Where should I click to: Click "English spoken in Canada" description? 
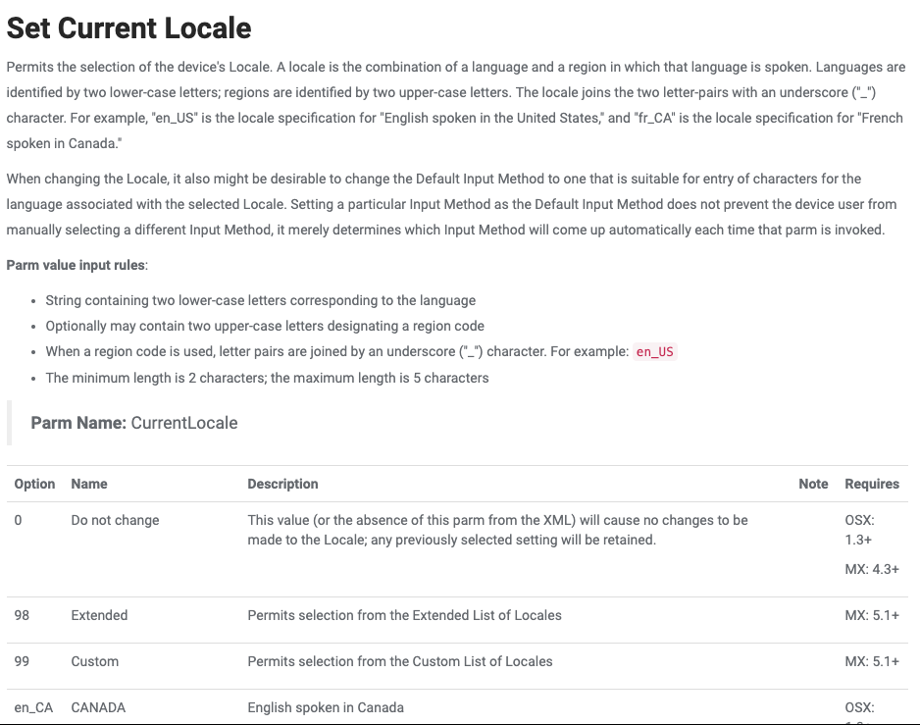click(326, 707)
